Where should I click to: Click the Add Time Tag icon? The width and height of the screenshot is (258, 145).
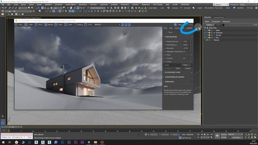point(180,138)
